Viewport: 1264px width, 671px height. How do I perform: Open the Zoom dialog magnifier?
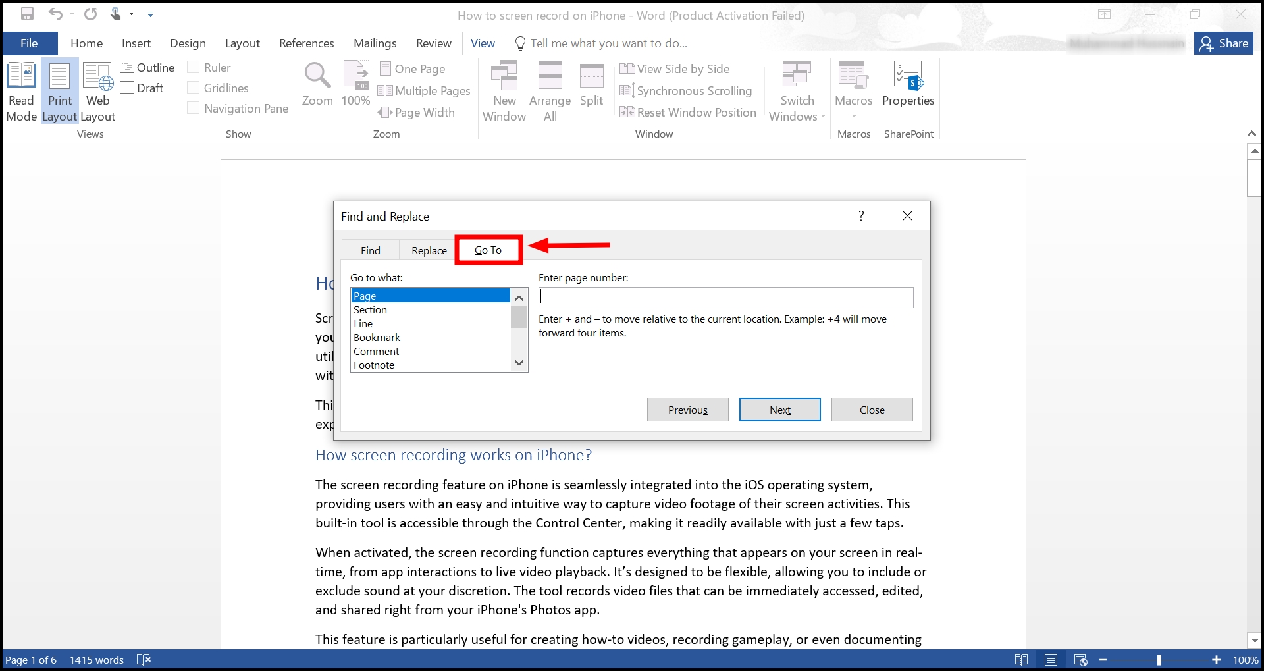[317, 84]
